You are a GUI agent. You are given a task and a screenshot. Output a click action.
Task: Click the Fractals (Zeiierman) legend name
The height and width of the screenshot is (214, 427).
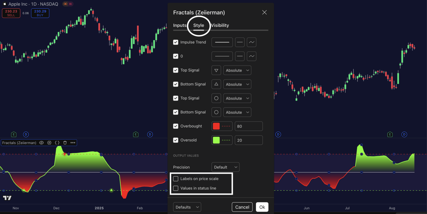click(x=19, y=143)
